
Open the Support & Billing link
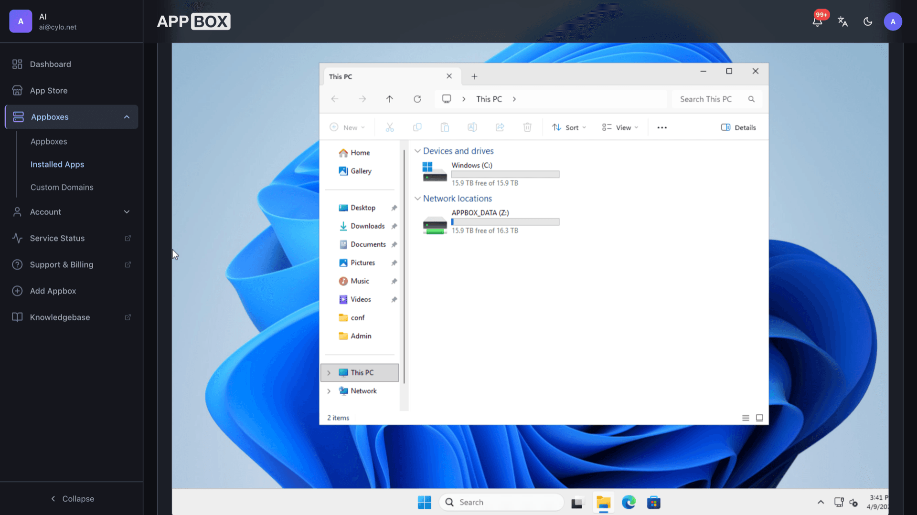click(72, 264)
